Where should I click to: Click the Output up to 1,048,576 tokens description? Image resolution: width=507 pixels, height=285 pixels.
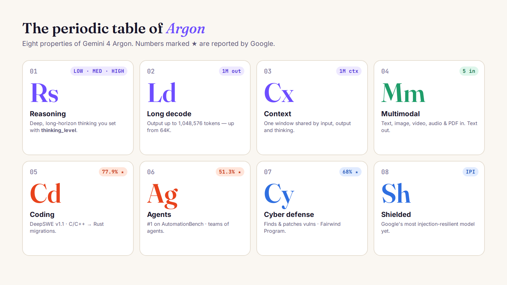190,127
